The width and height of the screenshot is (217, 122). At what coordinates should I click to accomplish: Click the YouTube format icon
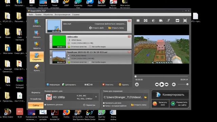(x=49, y=97)
